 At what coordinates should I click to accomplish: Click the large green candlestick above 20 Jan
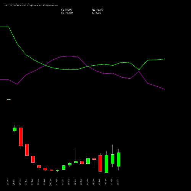click(107, 164)
